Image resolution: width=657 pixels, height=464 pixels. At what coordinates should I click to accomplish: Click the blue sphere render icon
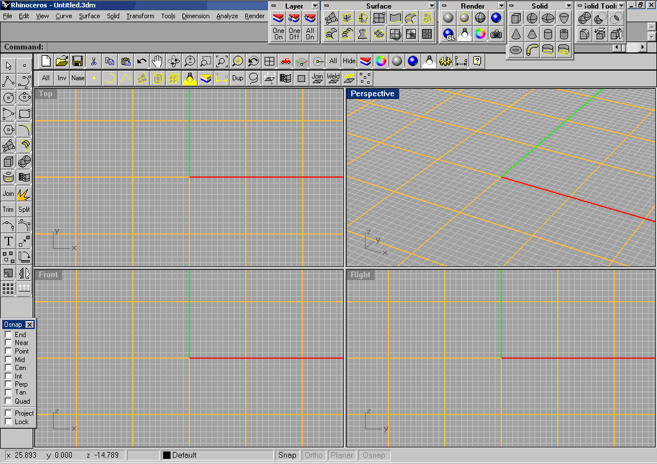[x=496, y=18]
